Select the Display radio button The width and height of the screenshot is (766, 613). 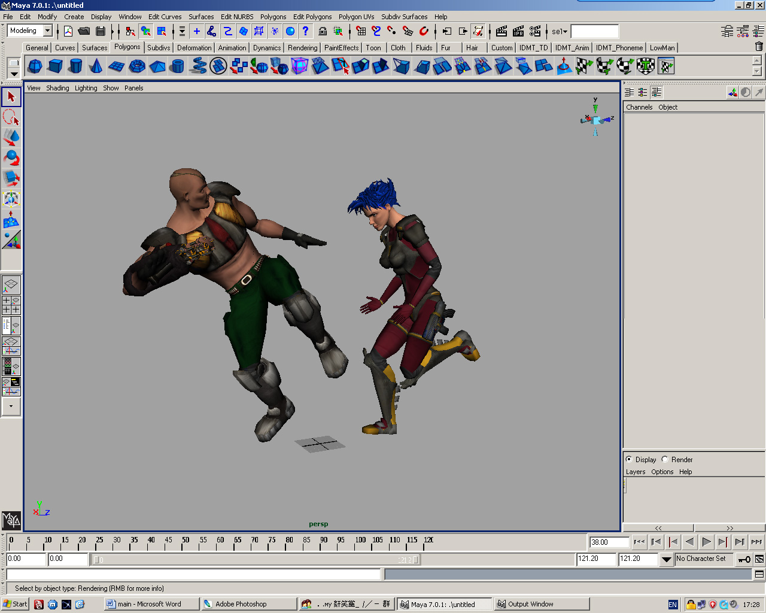pos(628,459)
